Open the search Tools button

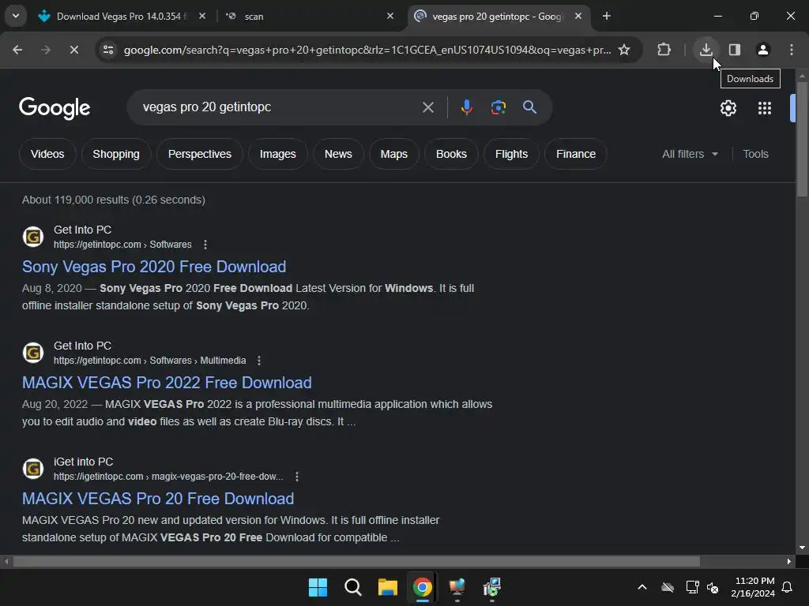(755, 154)
